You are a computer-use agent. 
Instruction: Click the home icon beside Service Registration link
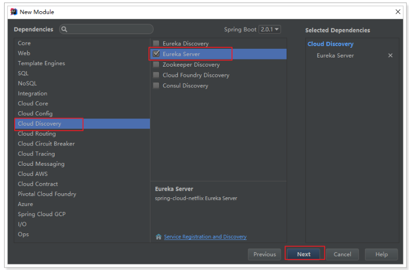coord(159,236)
